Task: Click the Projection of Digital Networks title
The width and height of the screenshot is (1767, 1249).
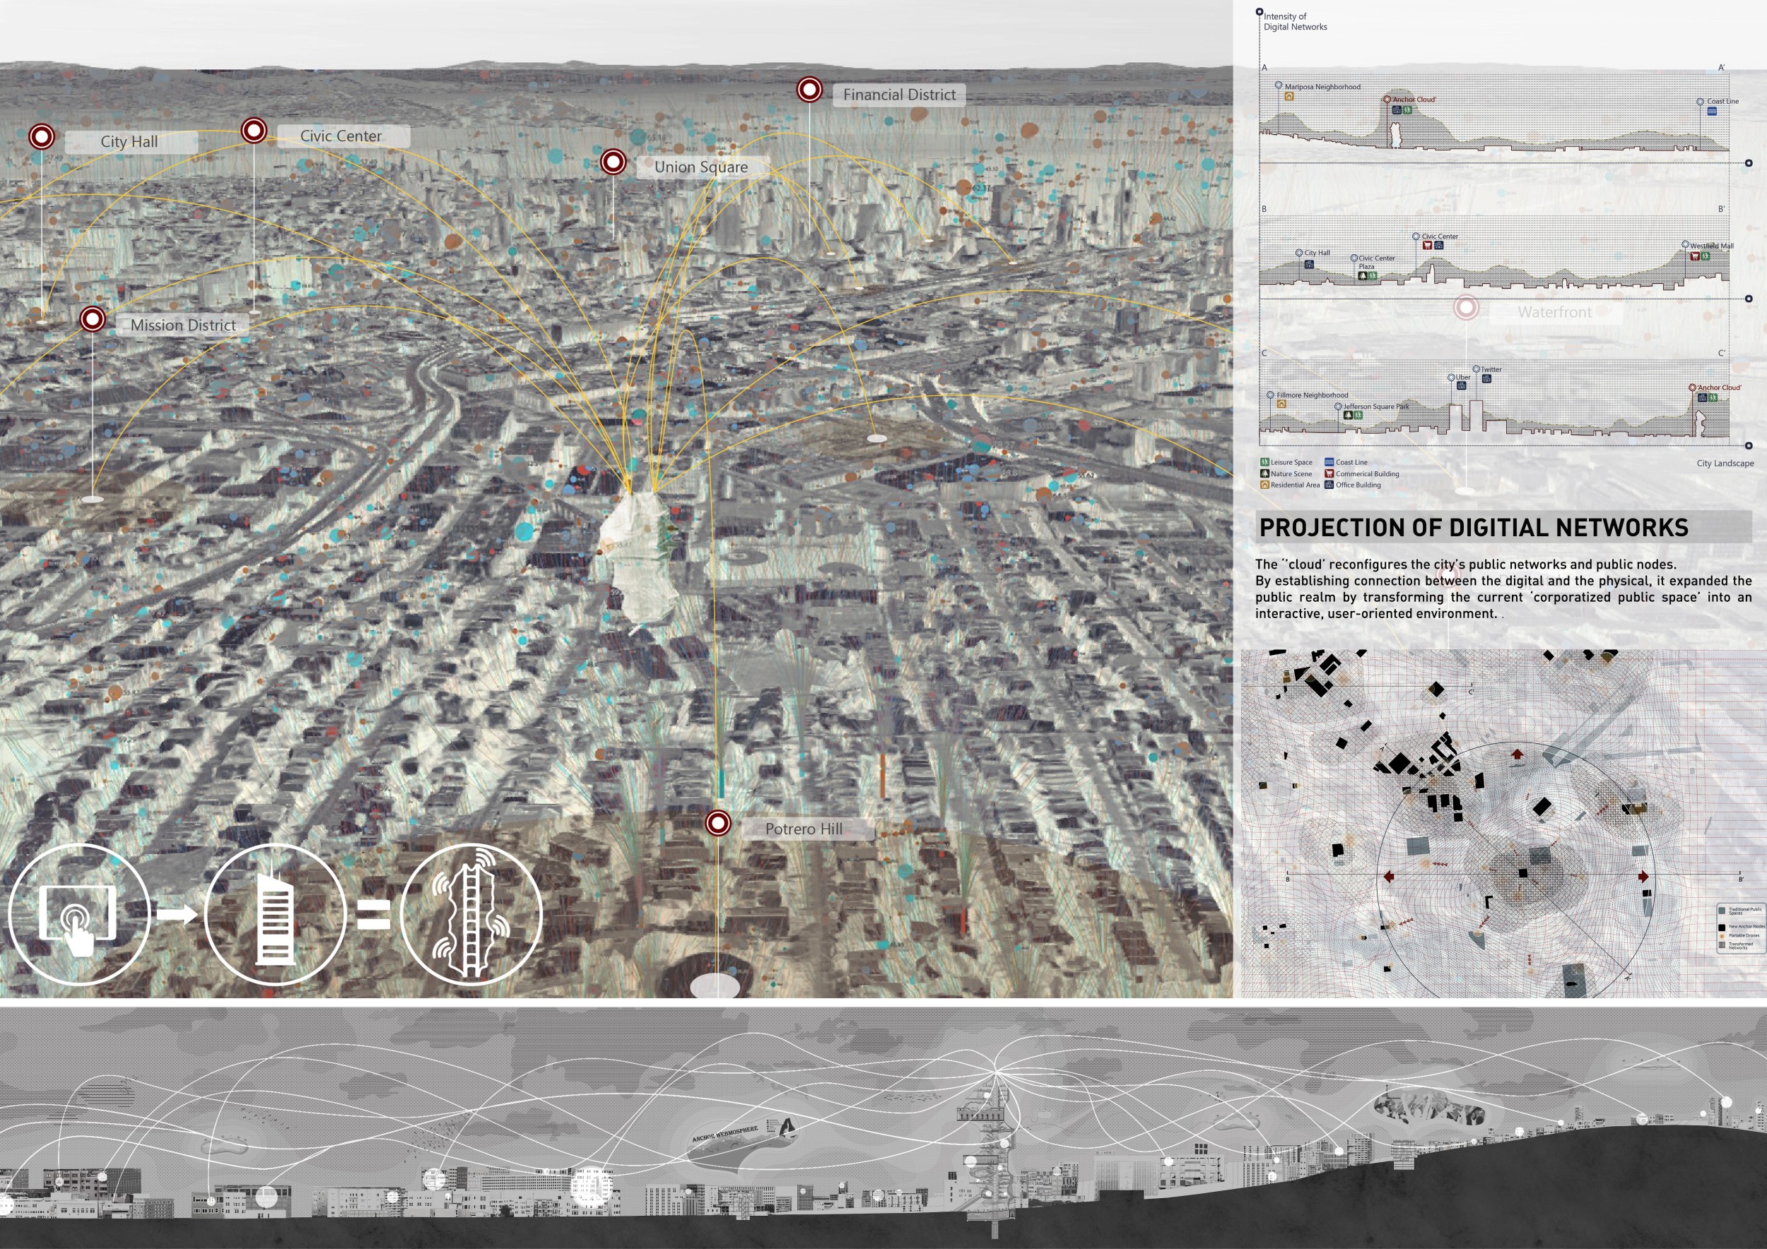Action: [1473, 528]
